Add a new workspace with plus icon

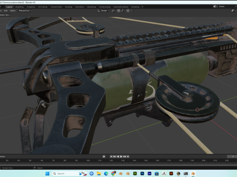tap(143, 7)
